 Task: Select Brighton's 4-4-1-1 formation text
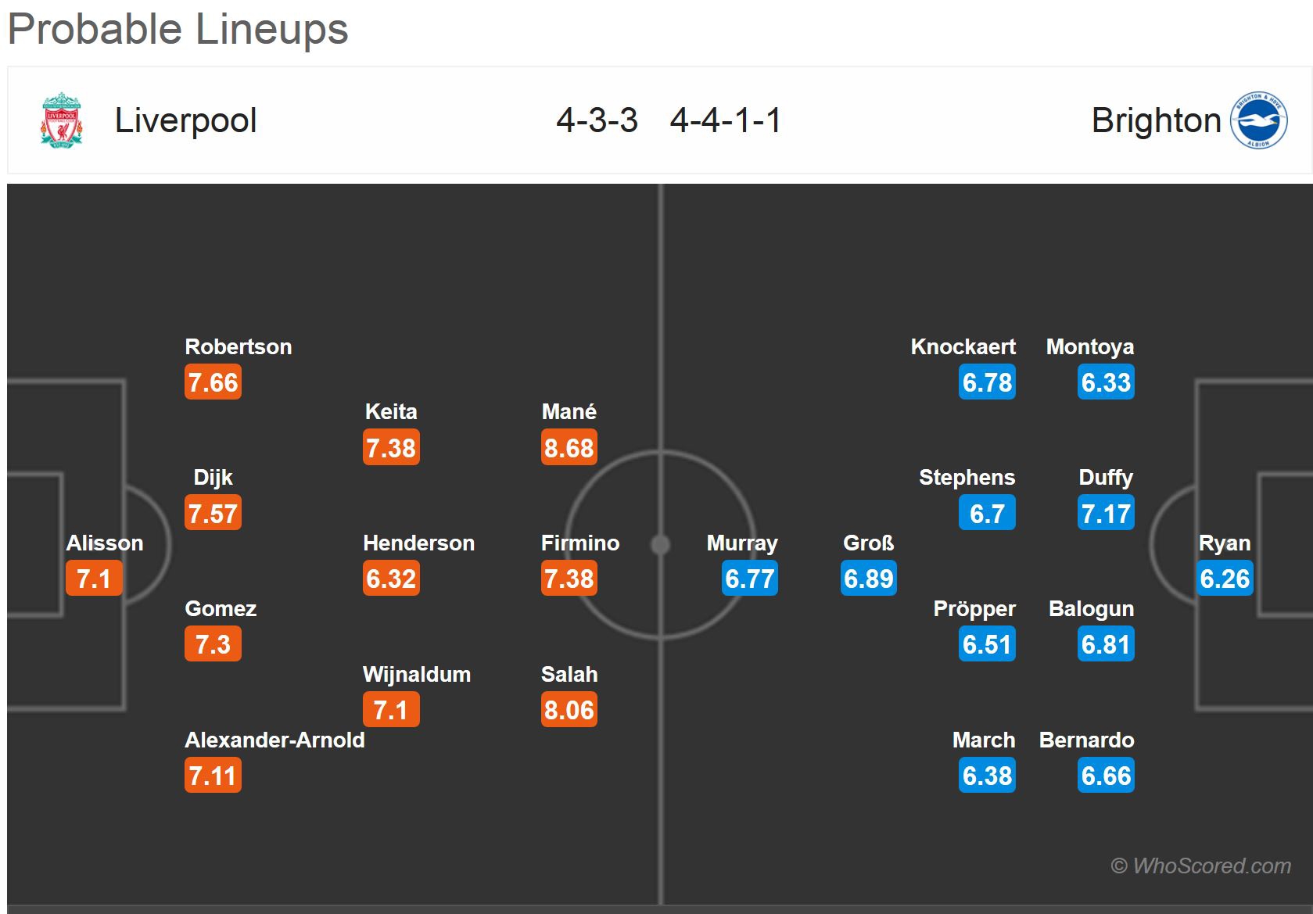(726, 120)
